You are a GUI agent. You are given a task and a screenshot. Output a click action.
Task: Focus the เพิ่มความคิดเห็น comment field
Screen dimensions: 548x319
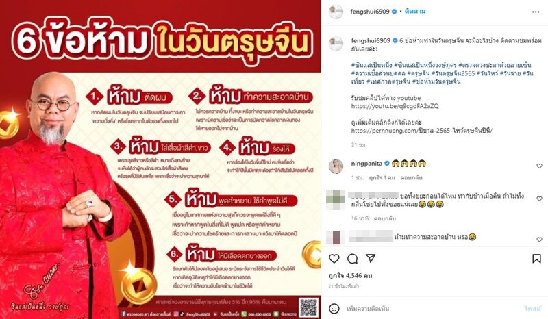tap(432, 309)
